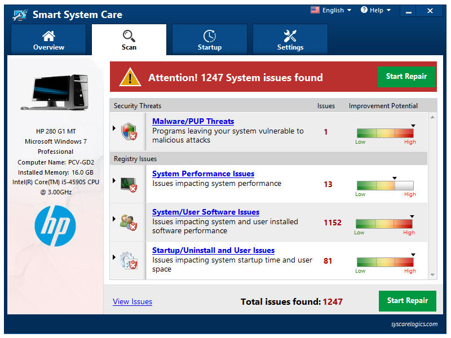Click the HP logo in the sidebar
Image resolution: width=451 pixels, height=338 pixels.
(55, 226)
